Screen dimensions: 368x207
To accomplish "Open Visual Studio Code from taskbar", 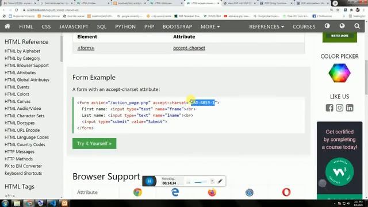I will (52, 203).
